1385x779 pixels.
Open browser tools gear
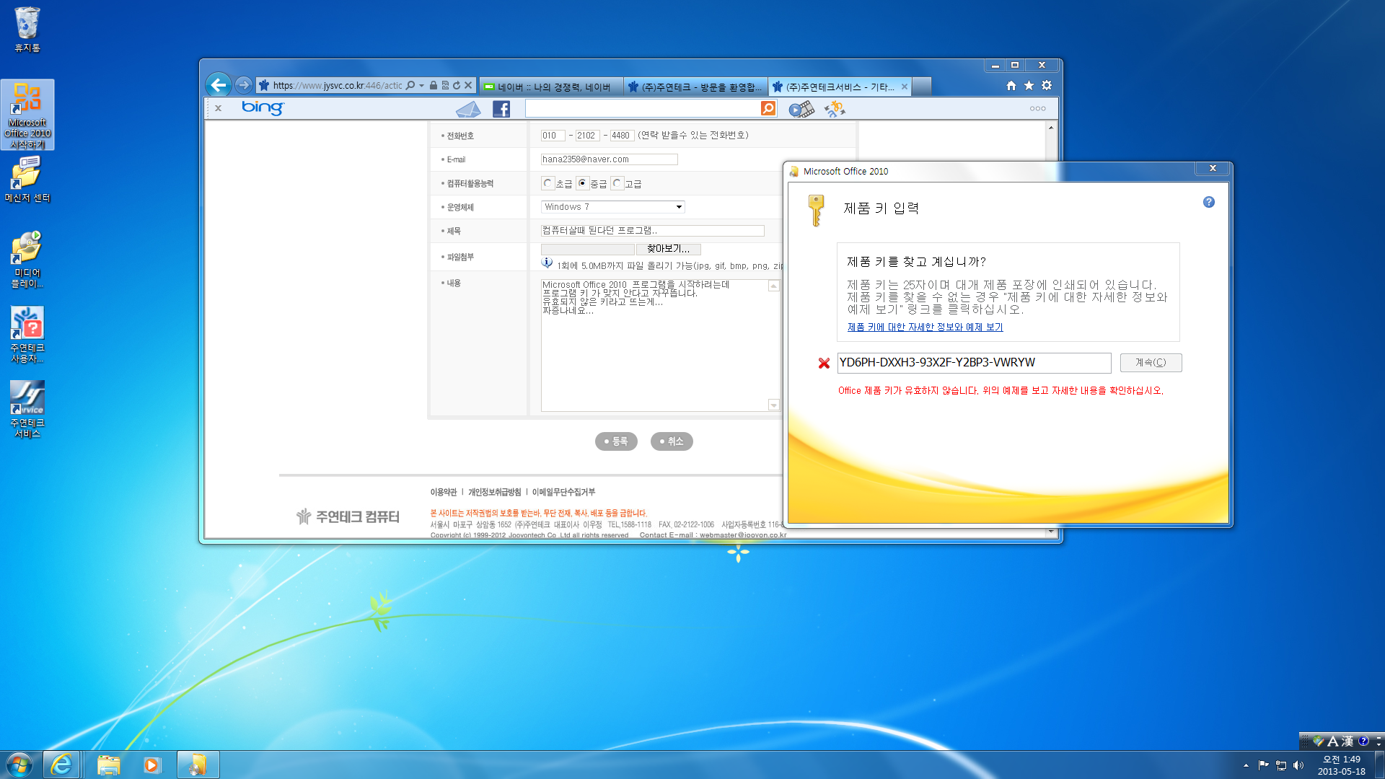coord(1047,86)
